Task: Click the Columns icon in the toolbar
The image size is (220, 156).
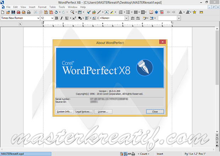Action: [136, 12]
